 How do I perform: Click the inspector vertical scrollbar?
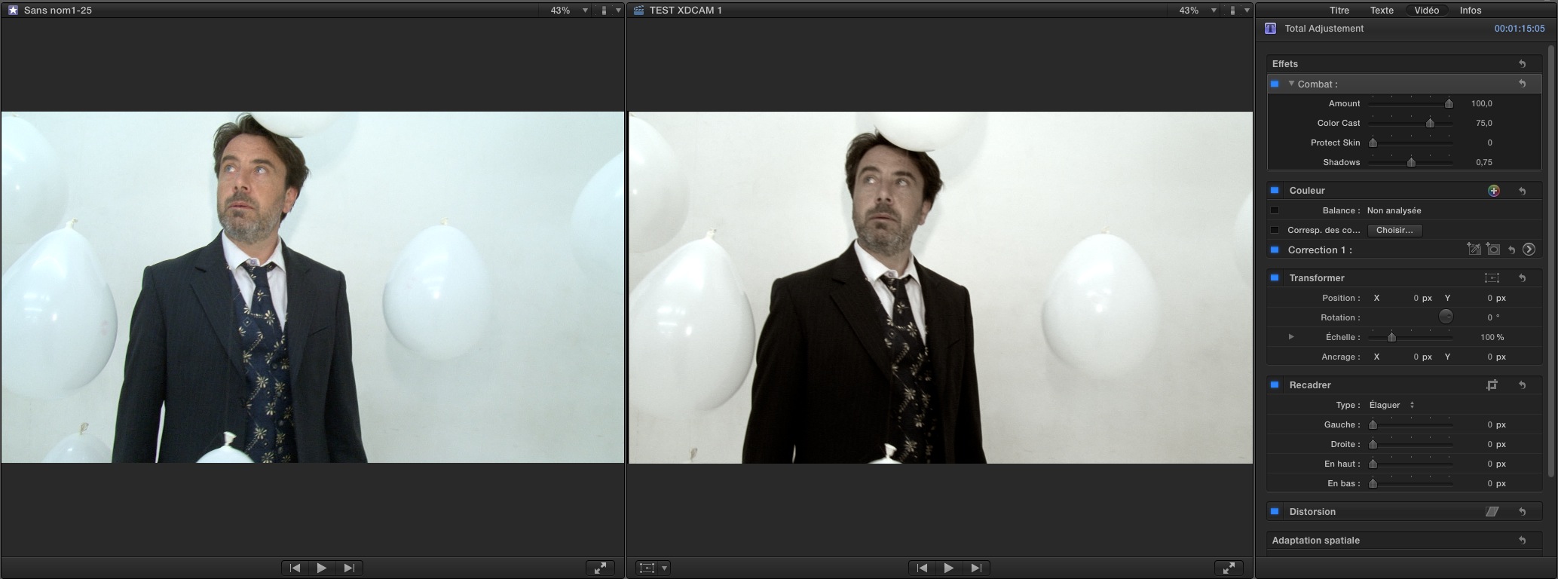click(1550, 261)
